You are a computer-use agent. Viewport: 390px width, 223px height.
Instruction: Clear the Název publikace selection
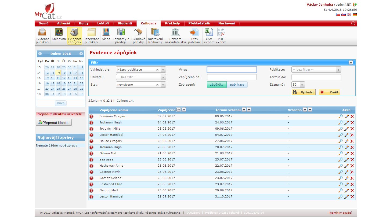(x=157, y=70)
